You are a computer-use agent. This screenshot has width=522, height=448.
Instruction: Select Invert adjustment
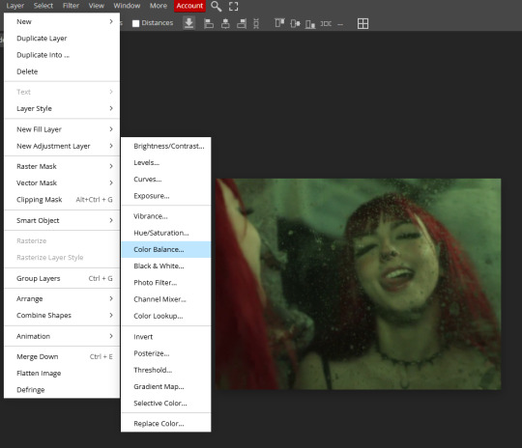point(166,337)
